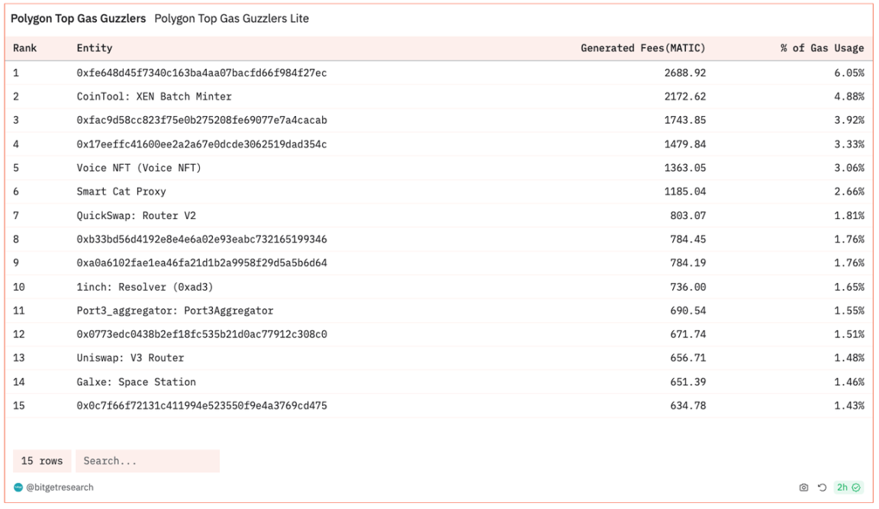Click the Smart Cat Proxy entity
The image size is (879, 509).
pyautogui.click(x=121, y=192)
